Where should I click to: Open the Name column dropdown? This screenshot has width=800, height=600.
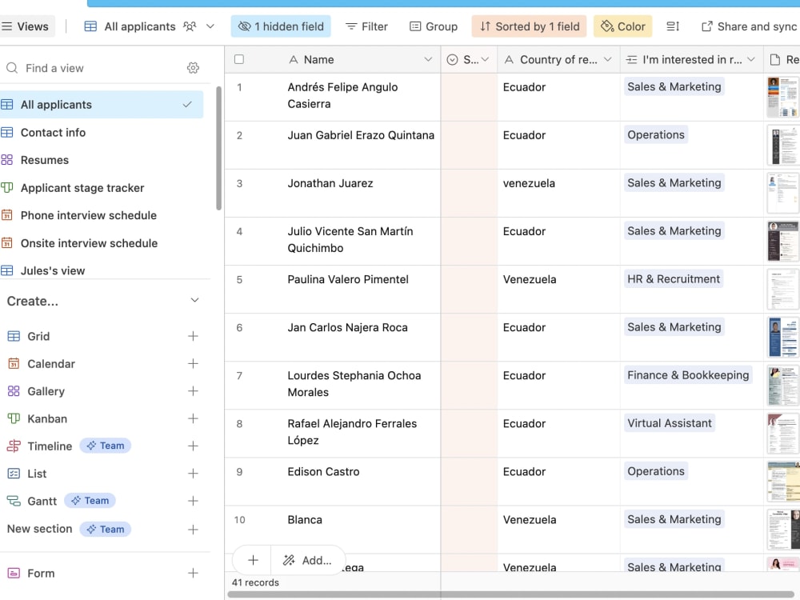tap(427, 60)
